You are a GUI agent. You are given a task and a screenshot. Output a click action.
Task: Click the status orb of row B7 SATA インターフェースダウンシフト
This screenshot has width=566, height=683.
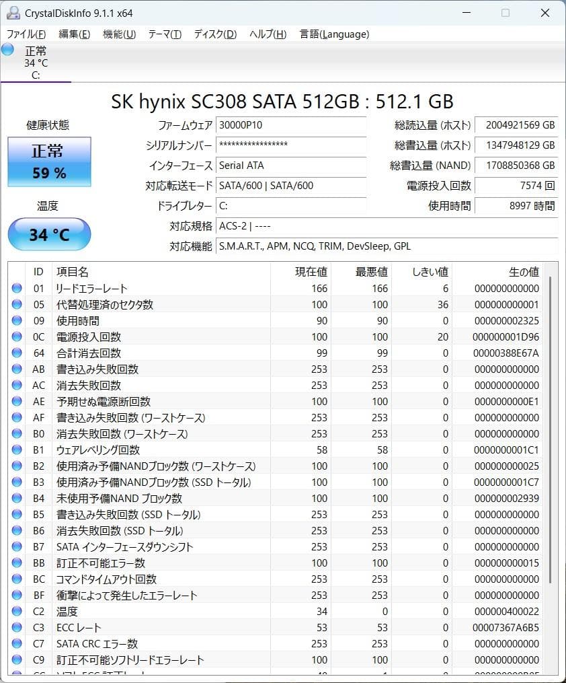click(17, 546)
